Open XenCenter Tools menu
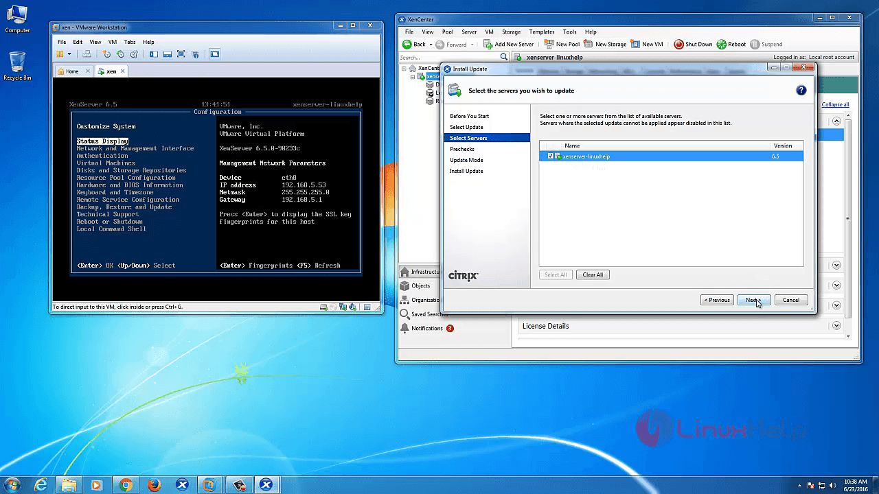879x494 pixels. (570, 32)
